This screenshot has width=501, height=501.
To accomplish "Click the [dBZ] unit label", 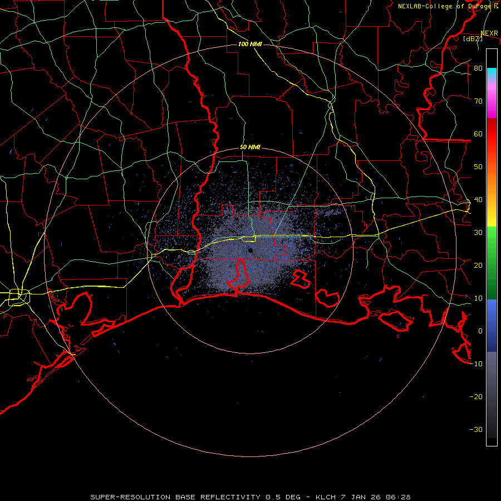I will [x=473, y=39].
